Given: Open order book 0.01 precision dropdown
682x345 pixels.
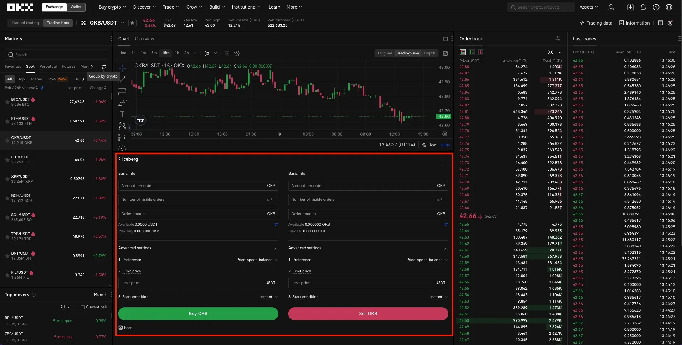Looking at the screenshot, I should tap(554, 52).
